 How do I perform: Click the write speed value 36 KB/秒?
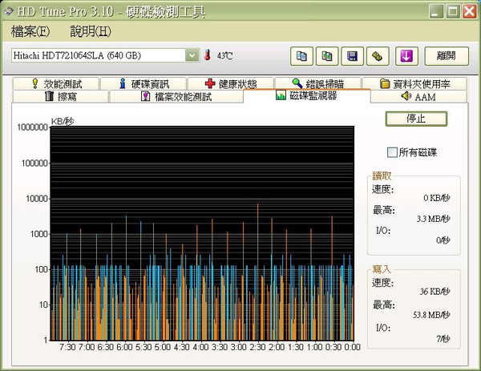pos(435,292)
